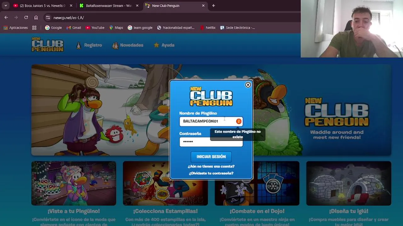The width and height of the screenshot is (403, 226).
Task: Open Novedades in the site navigation
Action: [128, 45]
